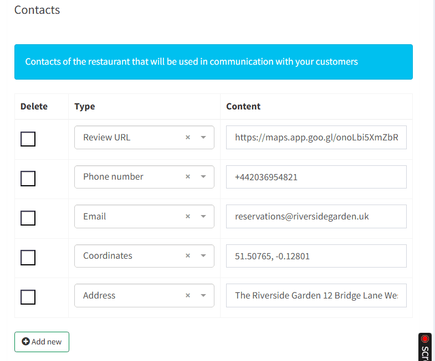Open the Address type dropdown arrow
The width and height of the screenshot is (435, 361).
click(203, 296)
